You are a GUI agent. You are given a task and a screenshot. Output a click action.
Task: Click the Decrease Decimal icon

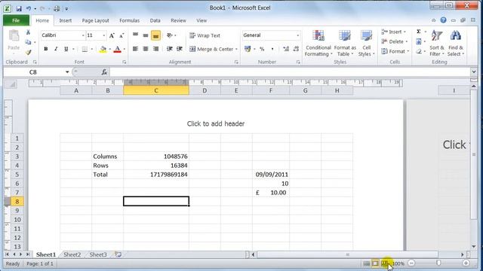pos(296,49)
